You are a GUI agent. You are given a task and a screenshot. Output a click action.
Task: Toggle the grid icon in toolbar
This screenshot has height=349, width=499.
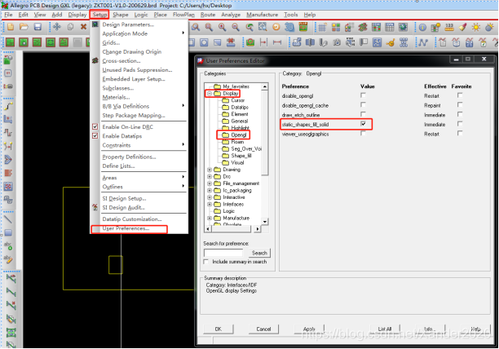point(322,28)
